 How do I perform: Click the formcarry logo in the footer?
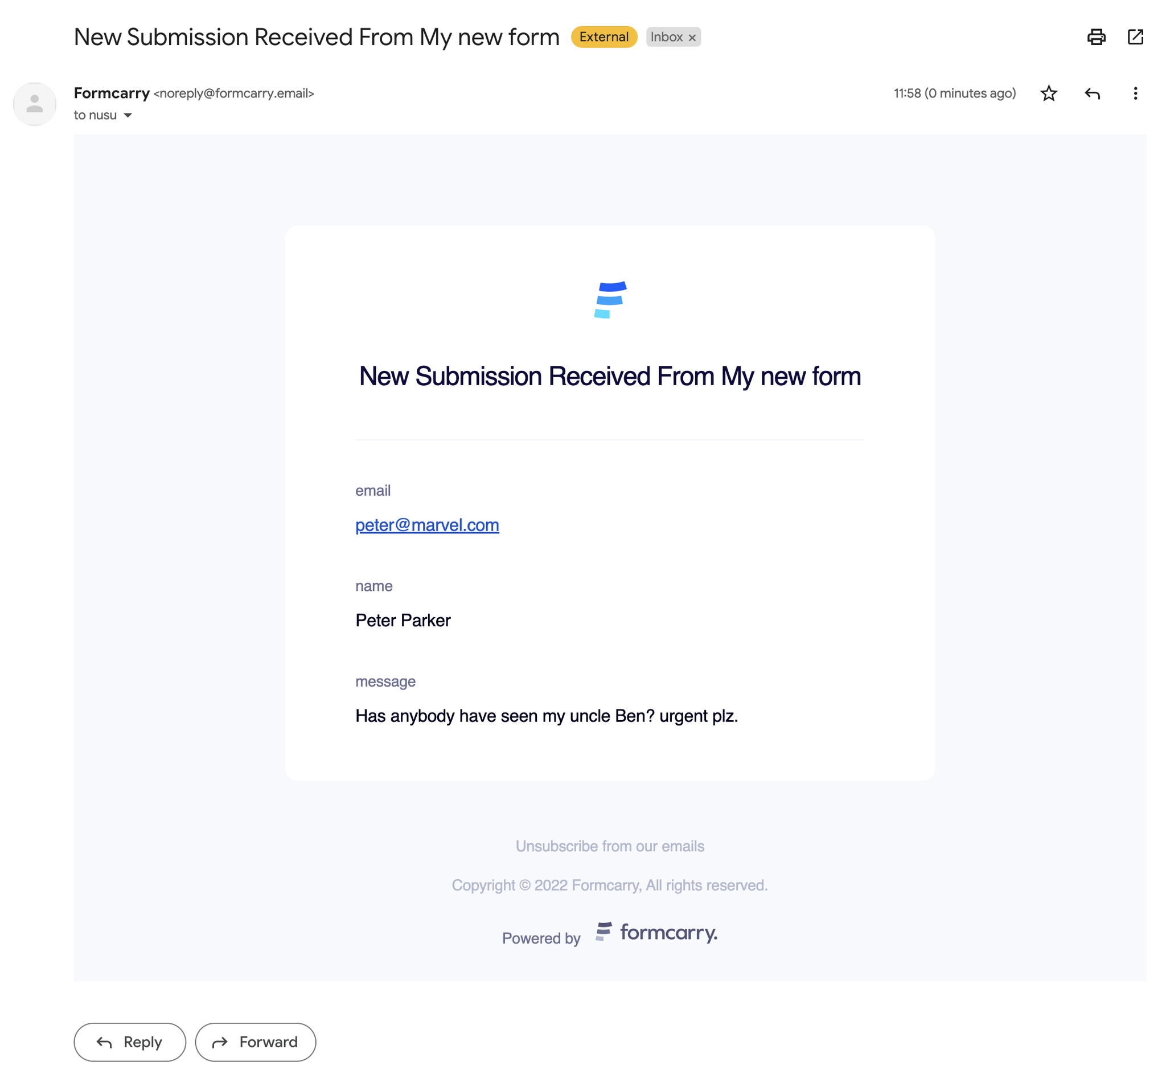pyautogui.click(x=656, y=932)
